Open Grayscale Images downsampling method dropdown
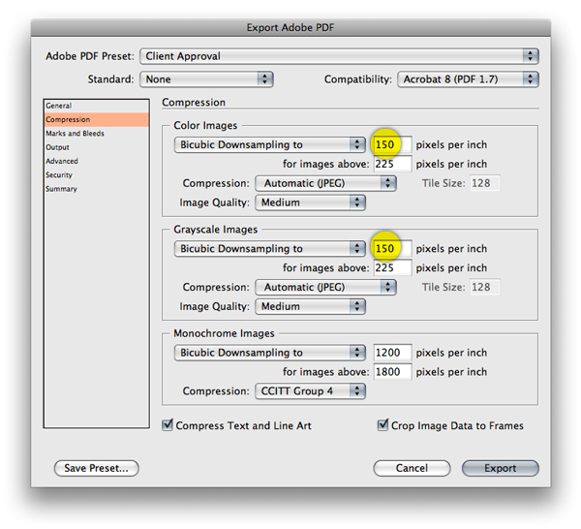Image resolution: width=581 pixels, height=529 pixels. (270, 249)
